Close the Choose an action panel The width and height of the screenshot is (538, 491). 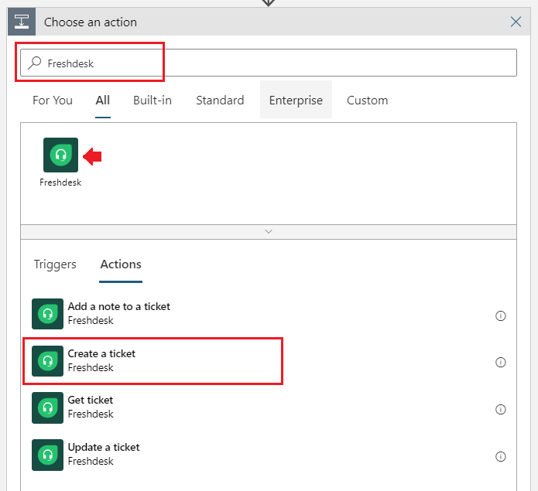tap(516, 22)
